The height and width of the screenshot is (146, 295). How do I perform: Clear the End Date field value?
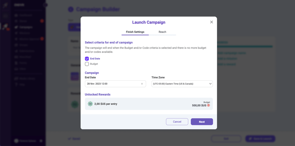coord(142,84)
